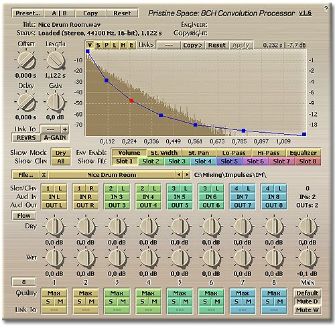Click channel 5 Dry knob
Viewport: 335px width, 327px height.
click(x=180, y=226)
